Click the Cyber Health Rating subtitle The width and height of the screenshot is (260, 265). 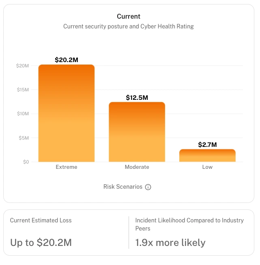[x=129, y=26]
